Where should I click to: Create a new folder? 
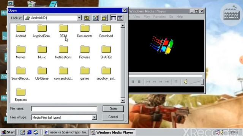click(104, 18)
